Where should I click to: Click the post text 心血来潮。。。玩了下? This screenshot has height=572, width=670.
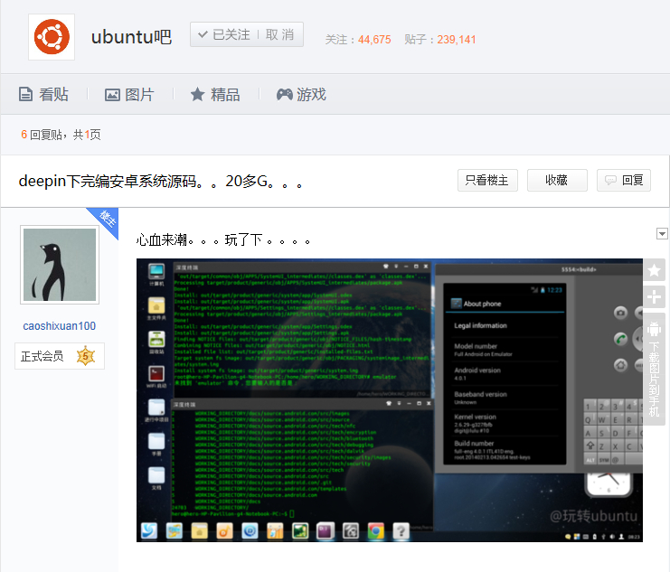tap(223, 240)
